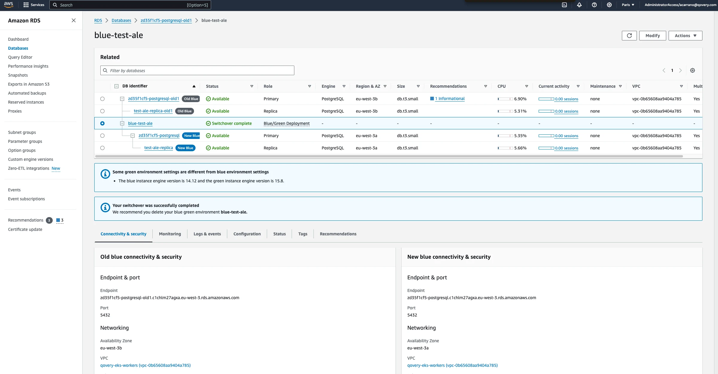Collapse all rows using header tree icon
The image size is (718, 374).
116,86
